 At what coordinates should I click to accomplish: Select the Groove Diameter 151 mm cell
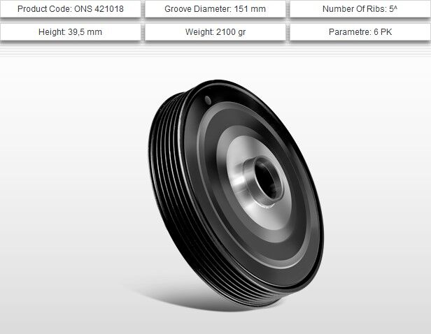click(215, 9)
